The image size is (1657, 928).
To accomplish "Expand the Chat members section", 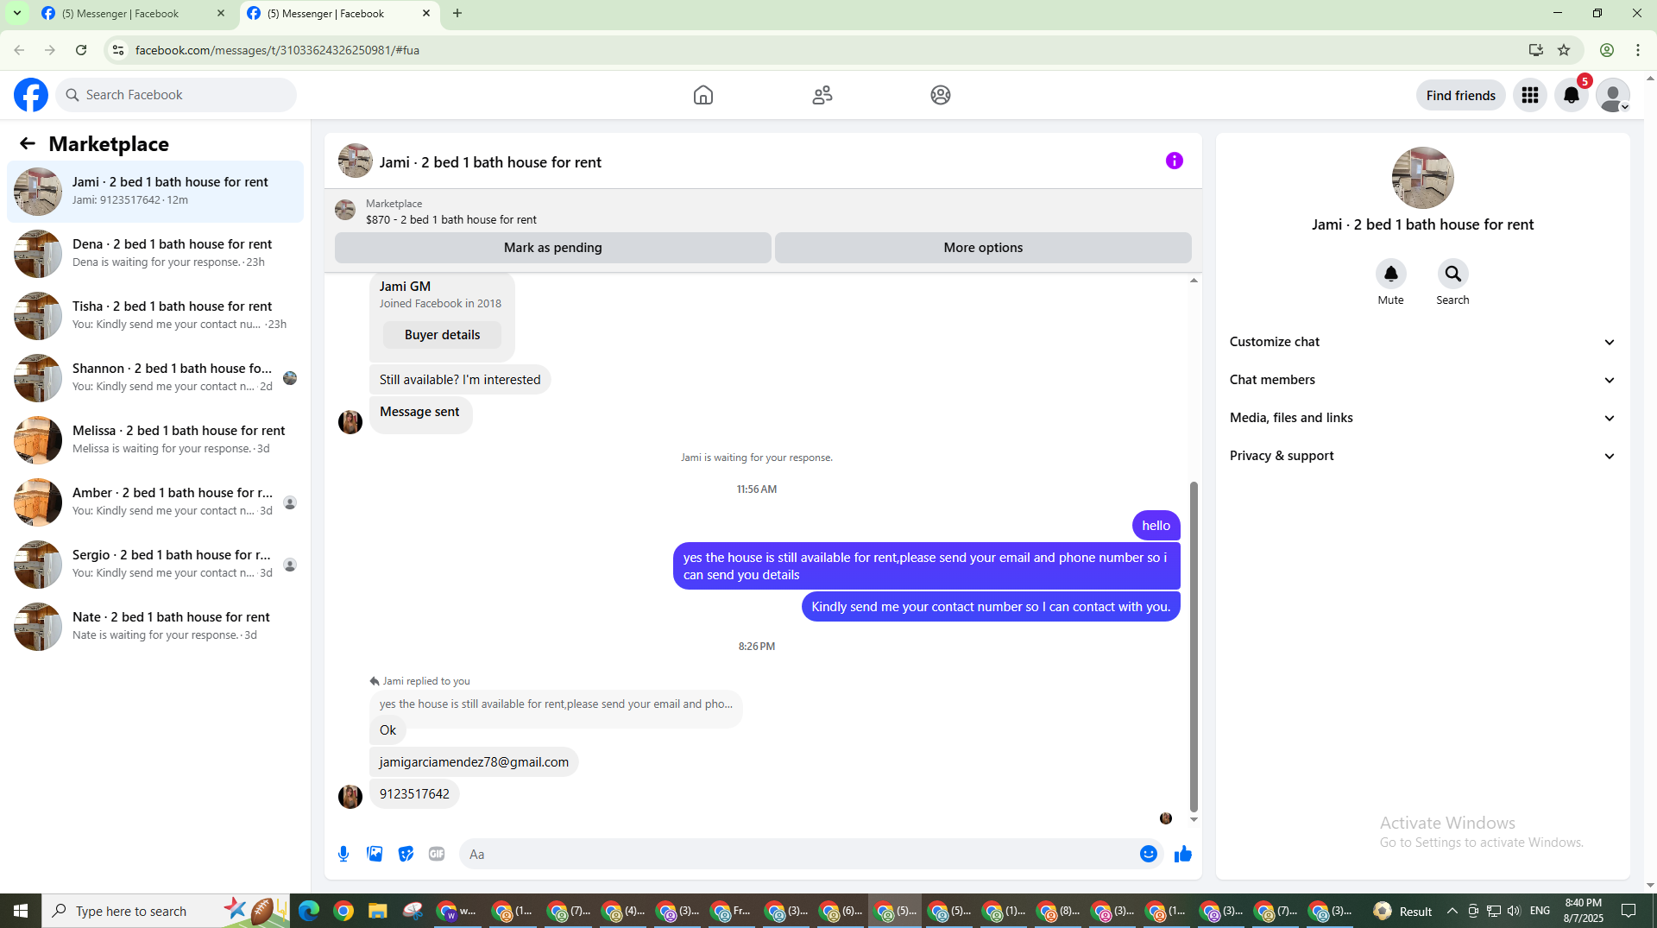I will click(1422, 380).
